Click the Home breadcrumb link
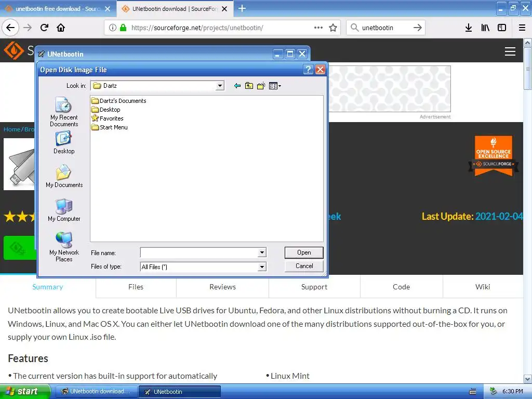Screen dimensions: 532x399 point(12,129)
